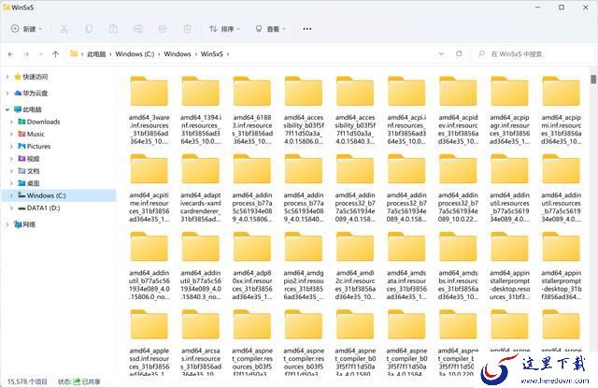
Task: Select DATA1 (D:) drive in navigation pane
Action: (43, 208)
